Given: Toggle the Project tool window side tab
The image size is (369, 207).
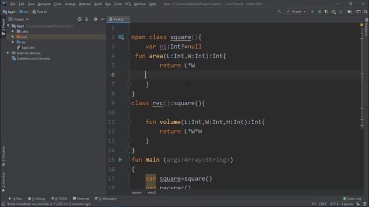Looking at the screenshot, I should pos(3,27).
